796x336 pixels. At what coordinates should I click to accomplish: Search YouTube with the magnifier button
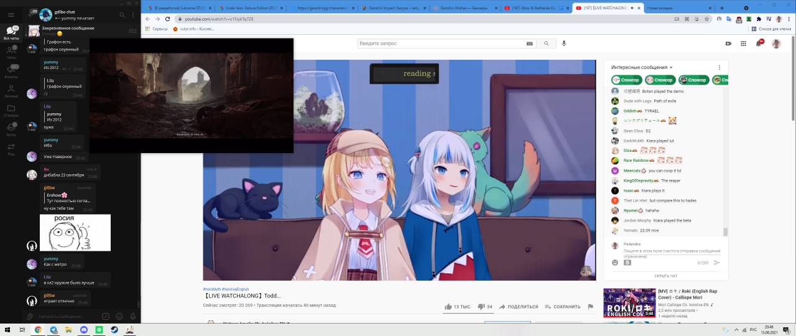(546, 44)
